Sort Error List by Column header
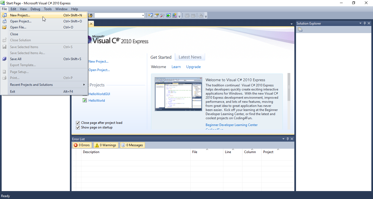 point(252,152)
